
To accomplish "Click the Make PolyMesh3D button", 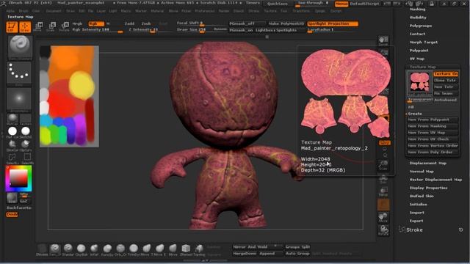I will click(x=286, y=23).
